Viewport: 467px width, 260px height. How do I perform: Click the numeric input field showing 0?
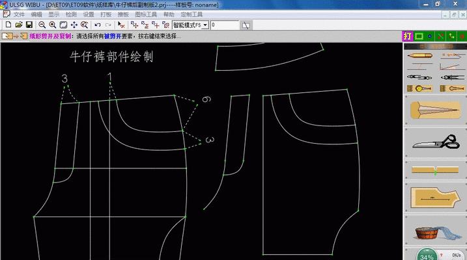coord(225,25)
